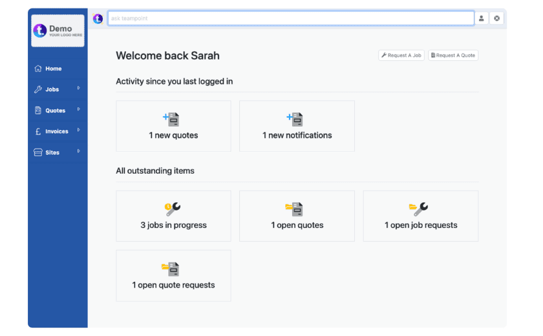Screen dimensions: 543x336
Task: Click the open quote requests folder-document icon
Action: pos(171,269)
